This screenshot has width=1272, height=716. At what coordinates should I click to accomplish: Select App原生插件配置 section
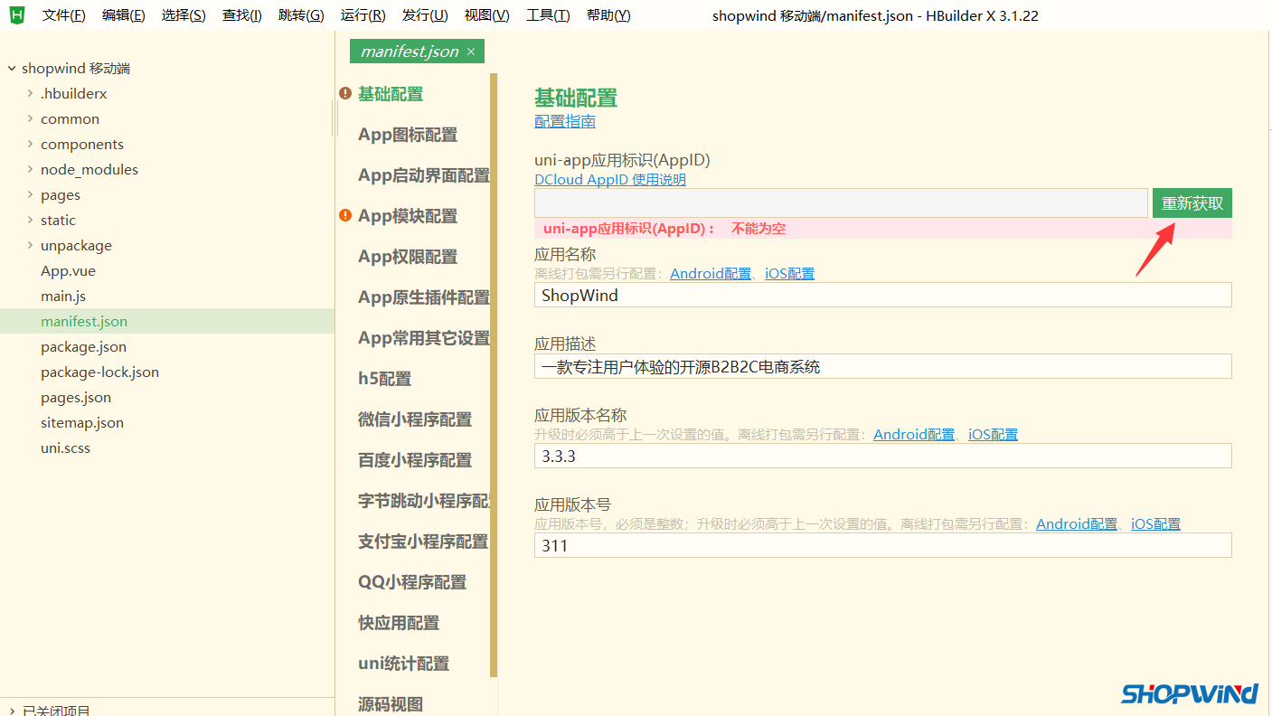click(424, 297)
